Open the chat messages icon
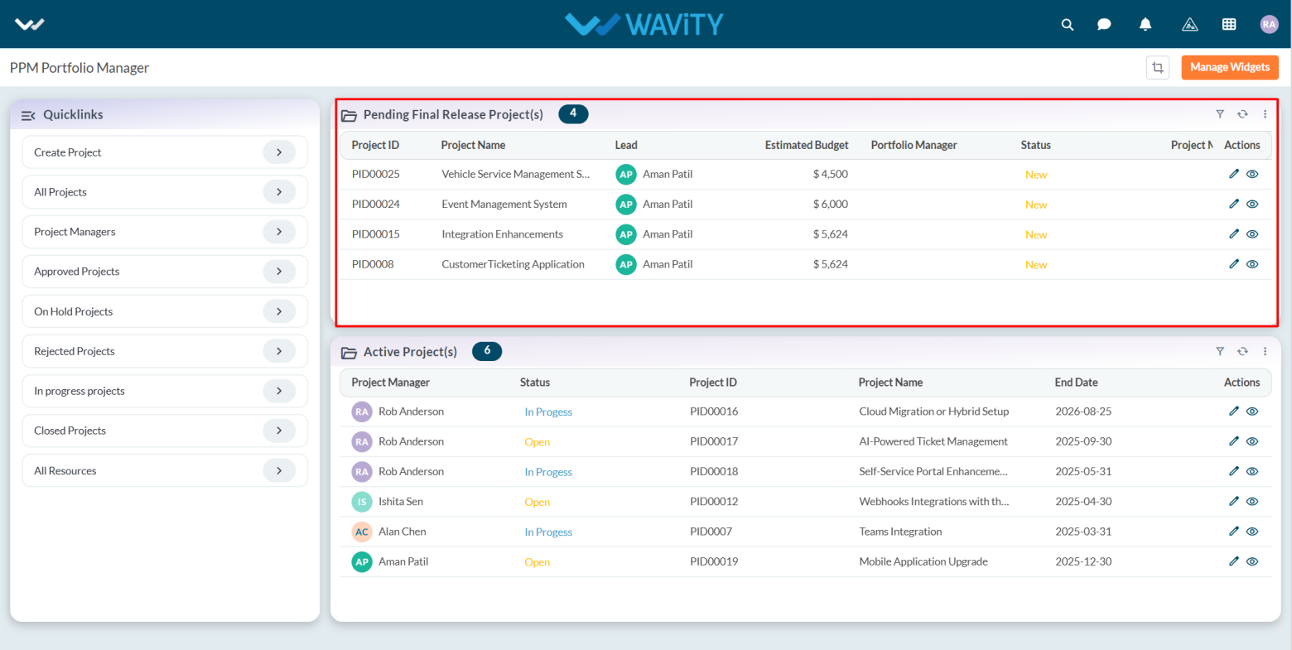1292x650 pixels. (x=1104, y=24)
